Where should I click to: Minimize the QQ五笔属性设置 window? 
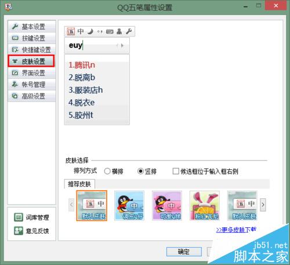pyautogui.click(x=246, y=6)
